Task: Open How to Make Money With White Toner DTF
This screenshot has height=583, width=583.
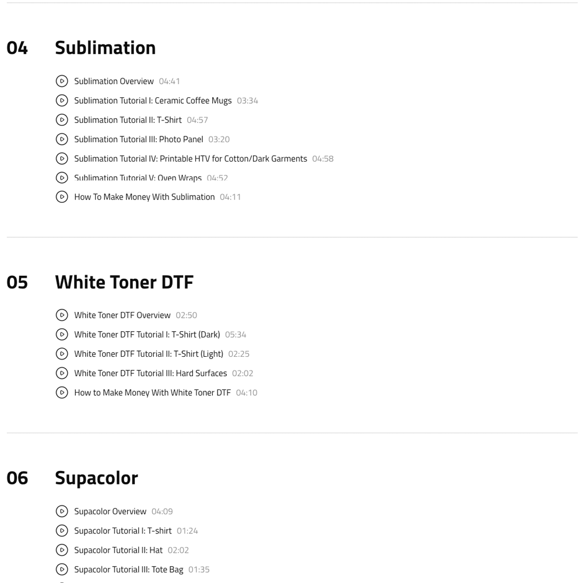Action: point(152,392)
